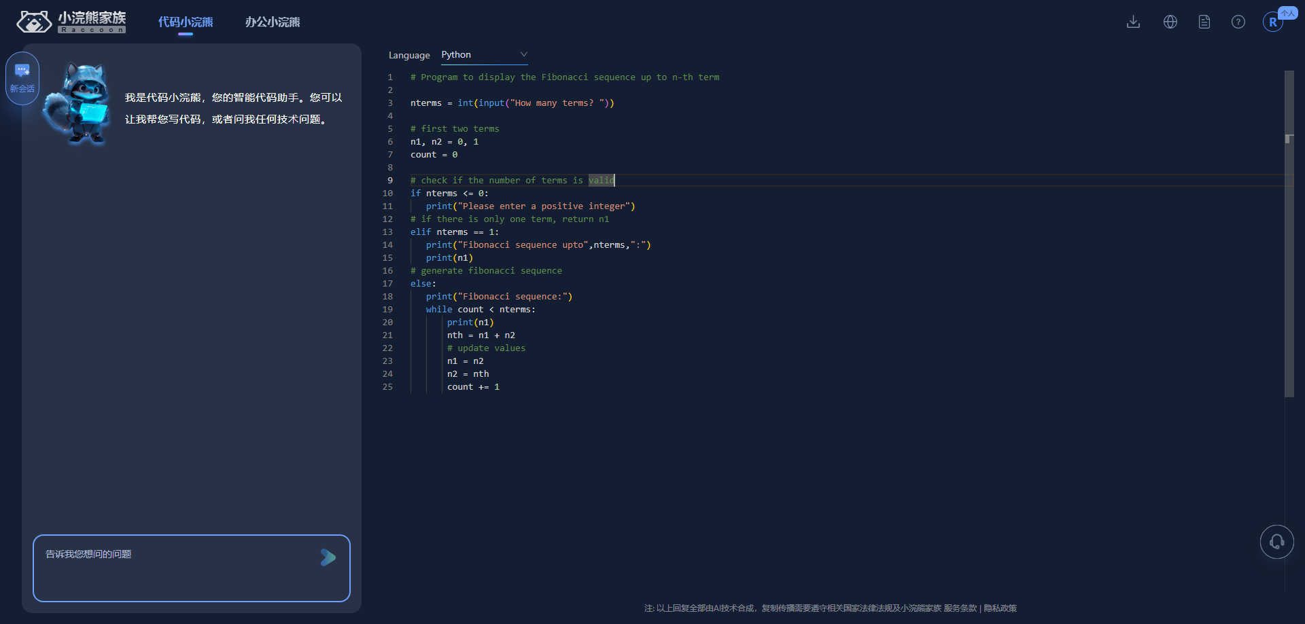Open the document icon in header
Screen dimensions: 1305x624
pyautogui.click(x=1204, y=22)
